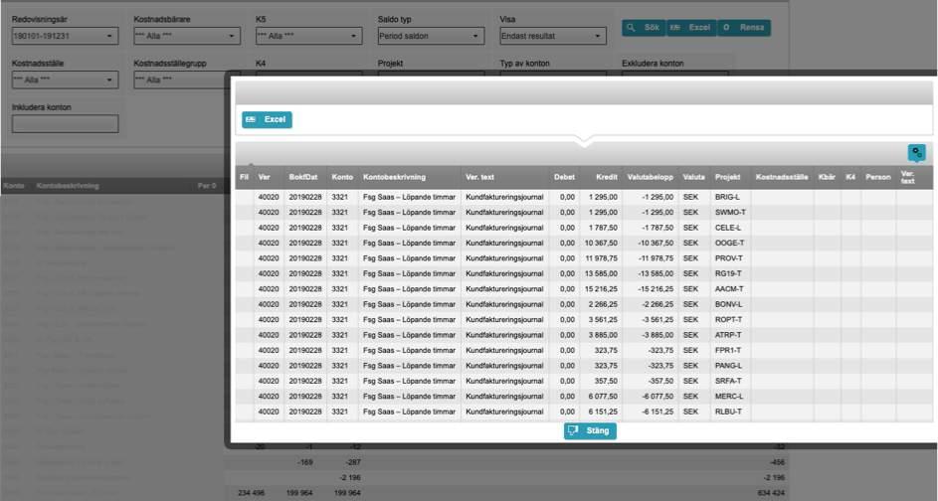Open the Redovisningsår dropdown

65,36
